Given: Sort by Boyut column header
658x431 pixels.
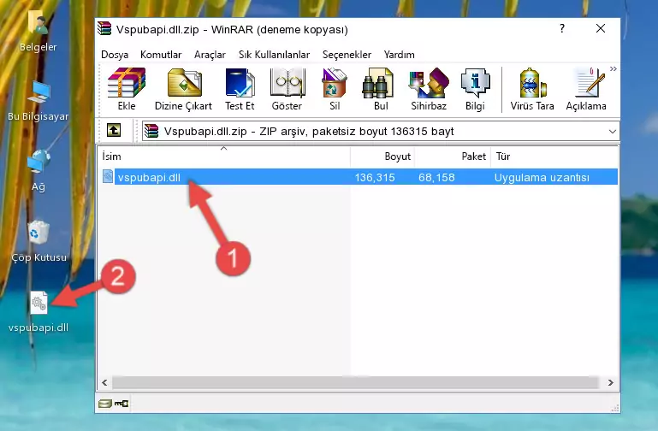Looking at the screenshot, I should 382,156.
